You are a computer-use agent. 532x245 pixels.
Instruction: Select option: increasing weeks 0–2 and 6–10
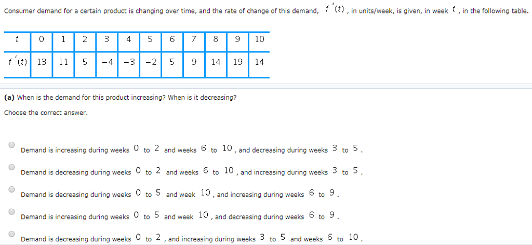point(11,145)
